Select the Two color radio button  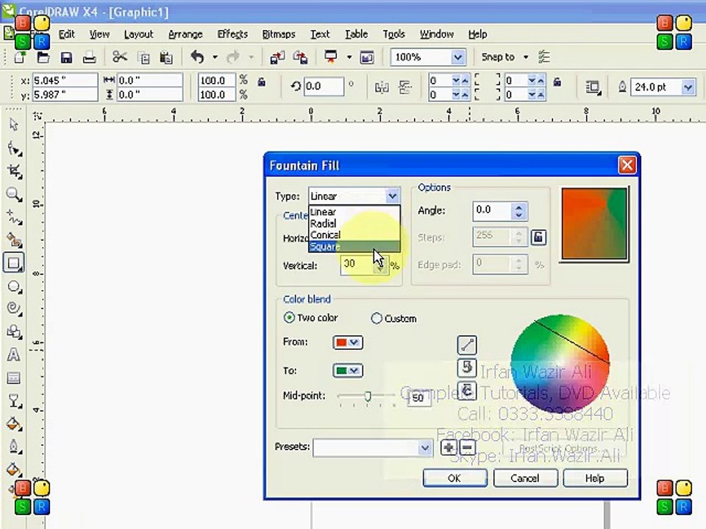[x=289, y=317]
